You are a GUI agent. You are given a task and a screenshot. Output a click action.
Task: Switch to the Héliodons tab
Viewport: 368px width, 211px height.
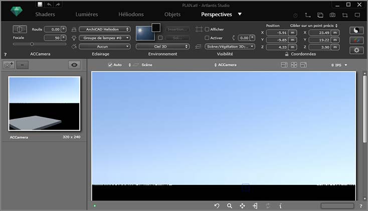click(131, 15)
